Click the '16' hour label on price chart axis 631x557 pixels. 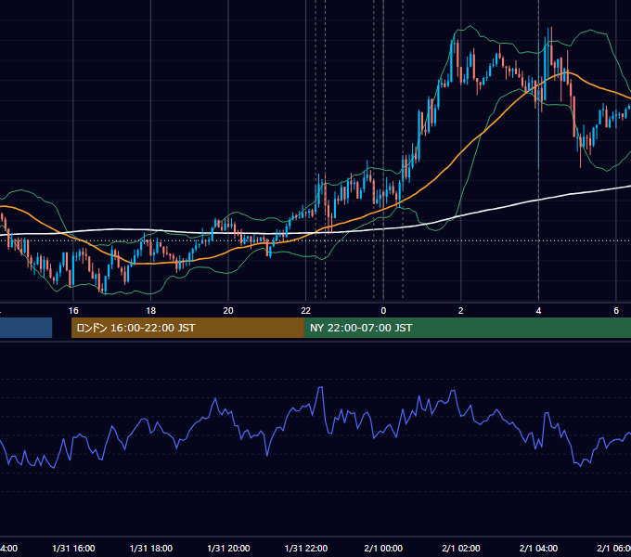(73, 311)
